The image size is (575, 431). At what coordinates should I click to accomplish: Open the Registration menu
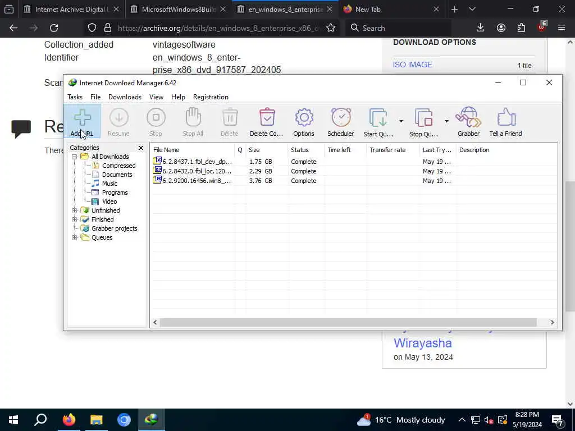pos(211,97)
